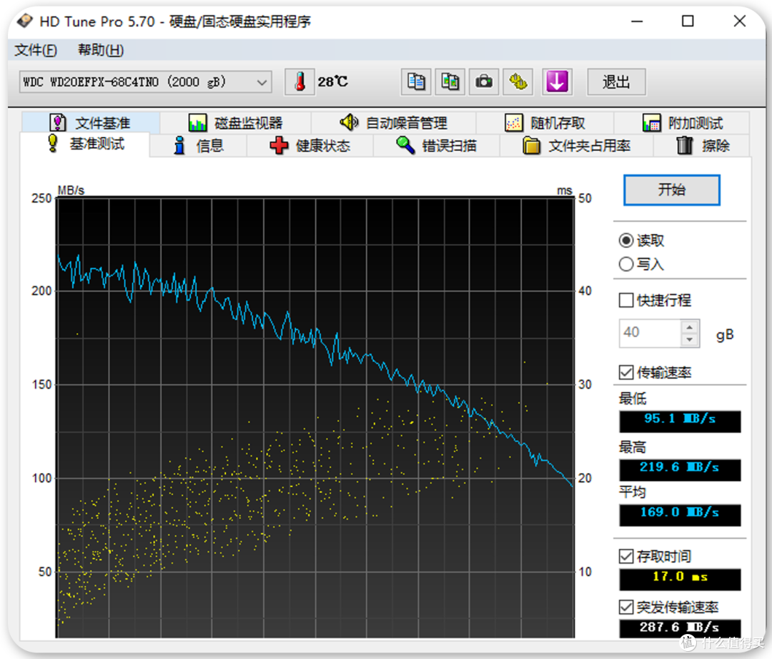Increase the short stroke gB value

690,327
